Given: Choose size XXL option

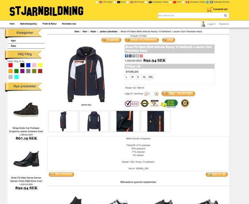Looking at the screenshot, I should click(151, 77).
